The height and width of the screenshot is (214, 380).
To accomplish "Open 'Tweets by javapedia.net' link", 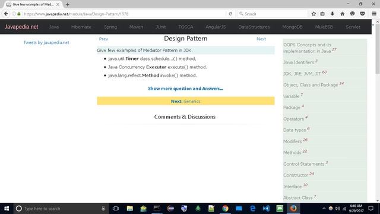I will [46, 42].
